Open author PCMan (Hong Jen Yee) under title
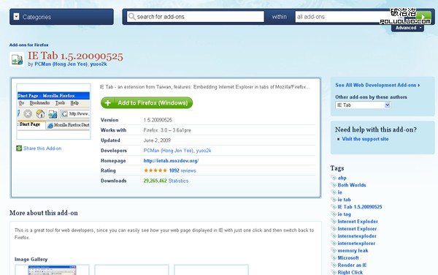438x275 pixels. (61, 64)
